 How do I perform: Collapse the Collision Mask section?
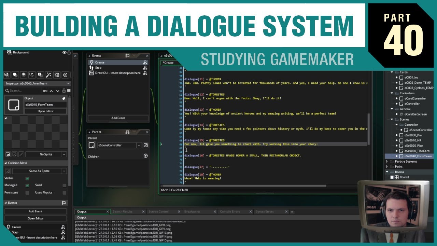coord(6,163)
